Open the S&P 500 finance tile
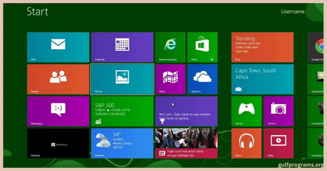The image size is (327, 171). coord(122,111)
